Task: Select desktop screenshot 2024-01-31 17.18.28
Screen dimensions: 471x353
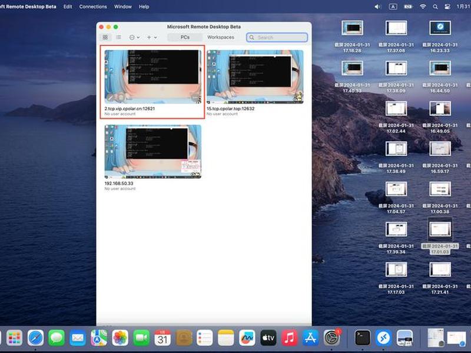Action: pos(352,28)
